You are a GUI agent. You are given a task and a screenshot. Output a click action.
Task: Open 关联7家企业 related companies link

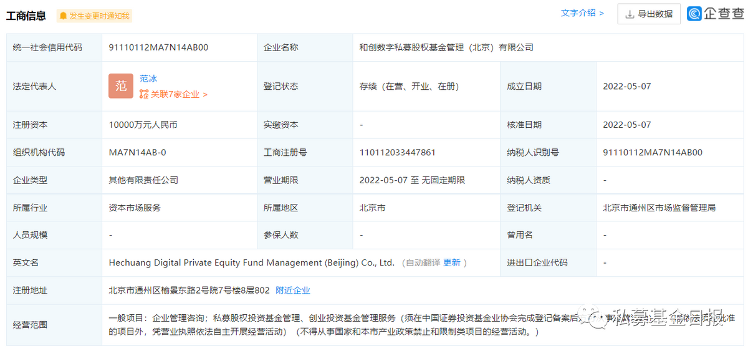click(x=173, y=94)
